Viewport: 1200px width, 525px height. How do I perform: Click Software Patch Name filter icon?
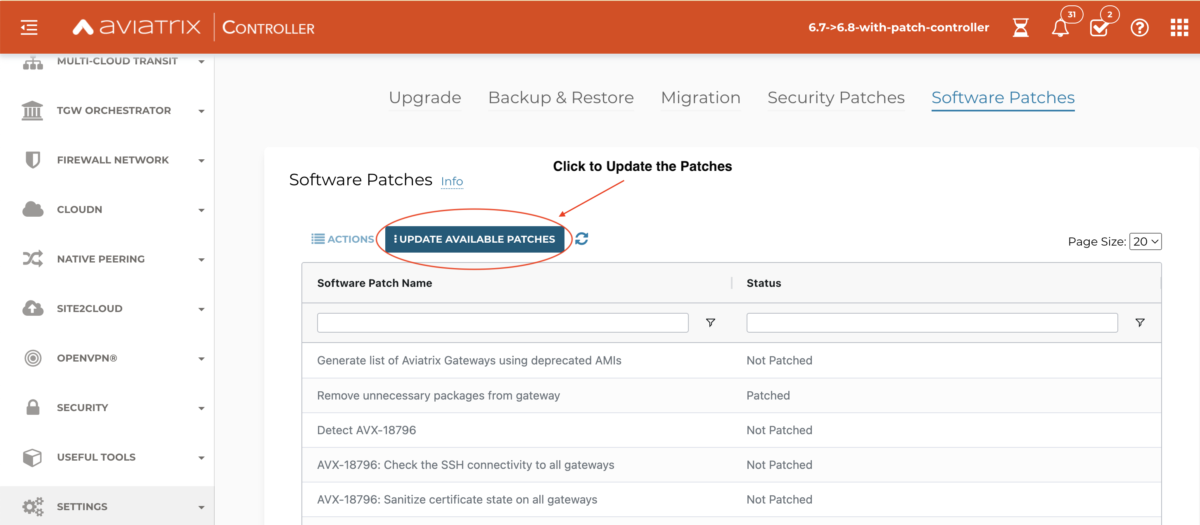tap(710, 322)
